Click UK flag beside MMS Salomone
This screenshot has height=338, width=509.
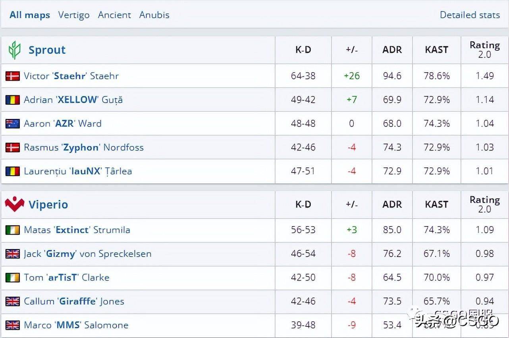point(13,325)
